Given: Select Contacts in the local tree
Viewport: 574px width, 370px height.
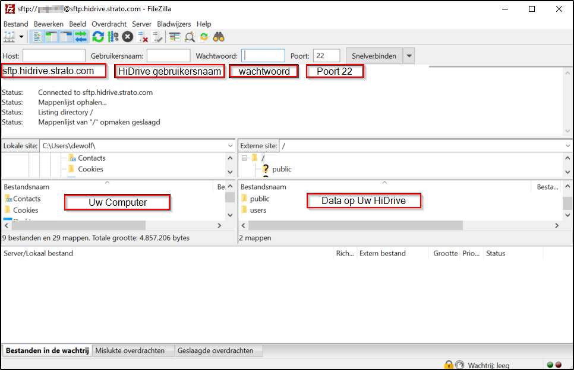Looking at the screenshot, I should tap(92, 158).
